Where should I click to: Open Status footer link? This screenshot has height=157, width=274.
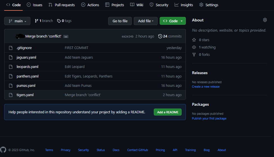[x=101, y=150]
